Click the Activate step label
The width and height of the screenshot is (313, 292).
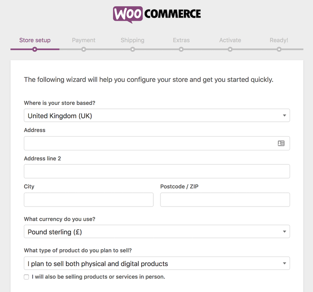tap(230, 40)
